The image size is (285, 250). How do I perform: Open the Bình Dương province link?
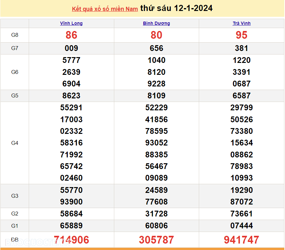[157, 23]
